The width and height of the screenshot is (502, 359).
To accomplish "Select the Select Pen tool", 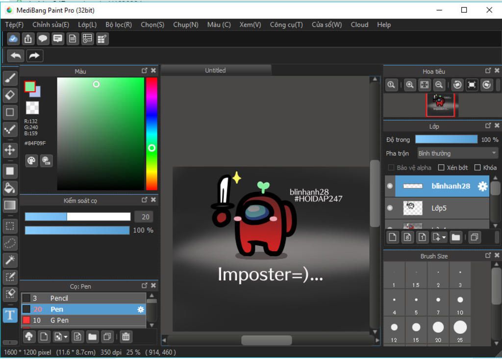I will (x=10, y=277).
